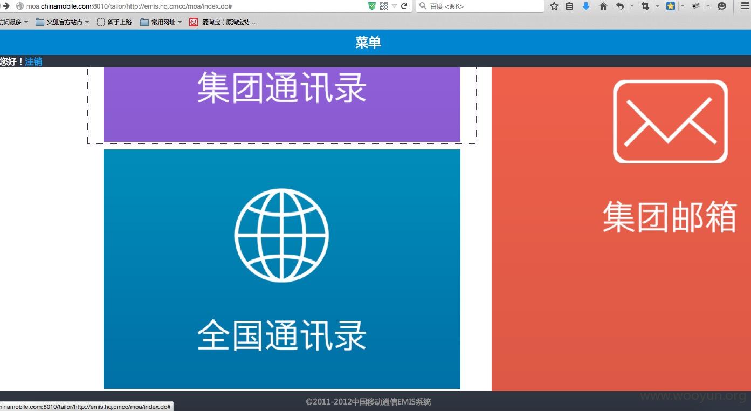This screenshot has height=411, width=751.
Task: Open the 集团邮箱 envelope icon
Action: [x=670, y=121]
